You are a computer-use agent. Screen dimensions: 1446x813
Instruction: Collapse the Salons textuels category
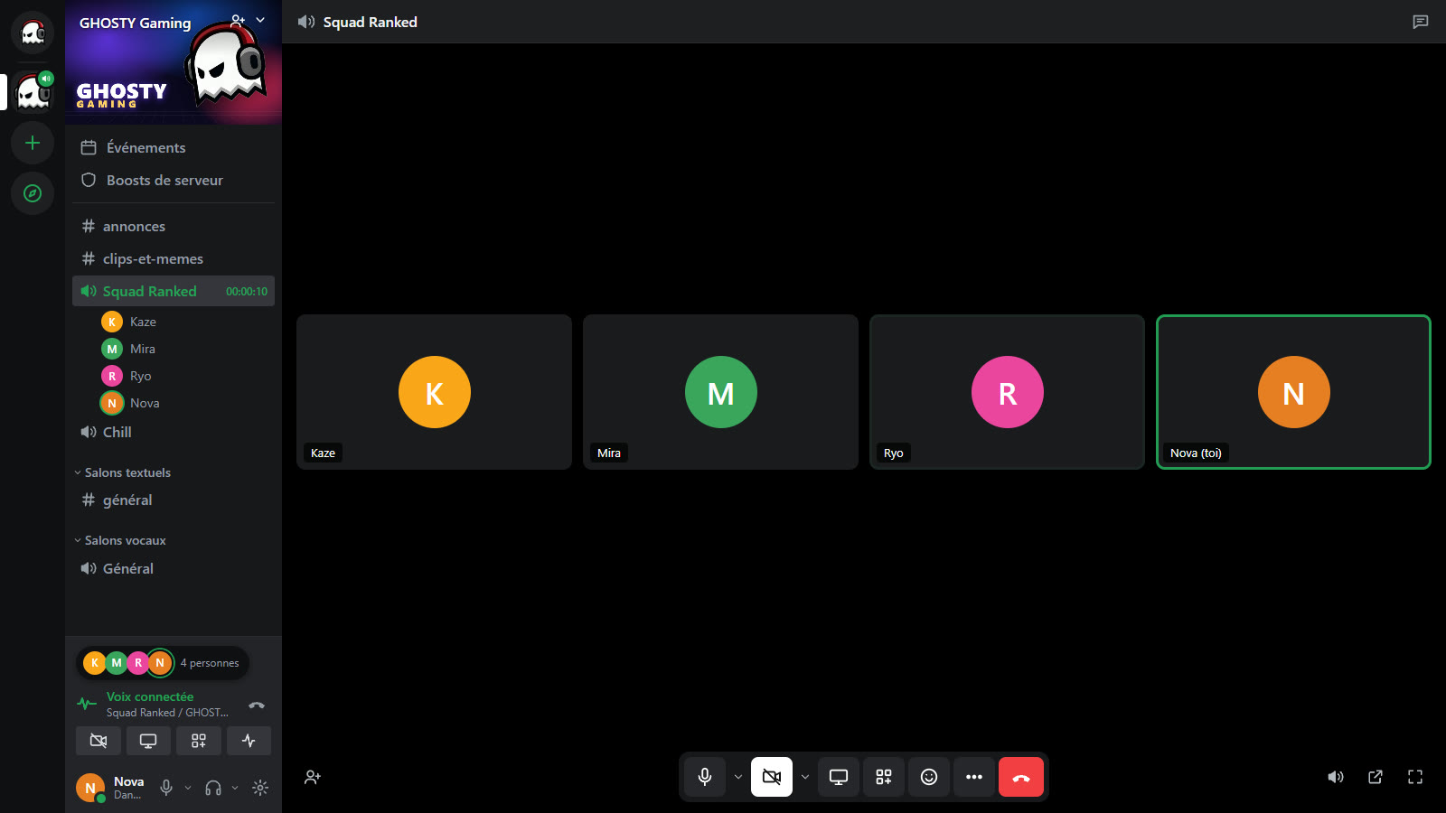(x=123, y=472)
